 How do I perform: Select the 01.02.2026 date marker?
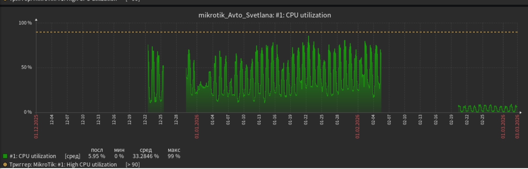pos(358,127)
